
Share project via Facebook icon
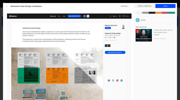(109, 80)
